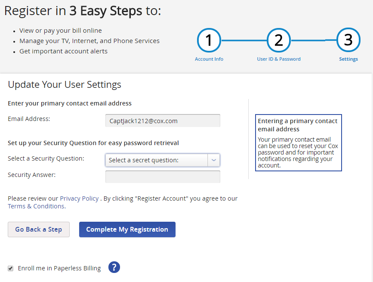The height and width of the screenshot is (282, 373).
Task: Open the Privacy Policy link
Action: 79,198
